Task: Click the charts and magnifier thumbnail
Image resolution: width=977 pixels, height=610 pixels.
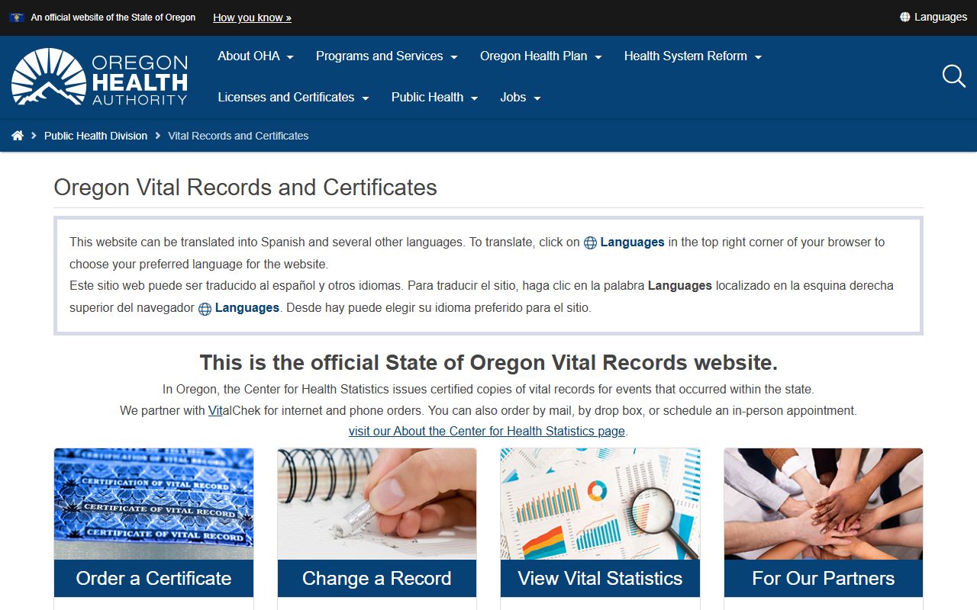Action: pyautogui.click(x=600, y=504)
